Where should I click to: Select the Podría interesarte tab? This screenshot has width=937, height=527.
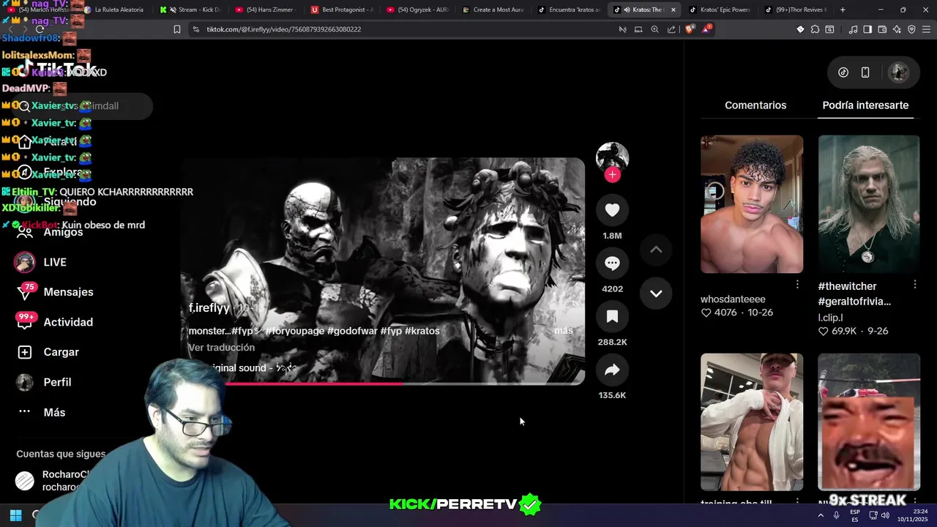[865, 105]
